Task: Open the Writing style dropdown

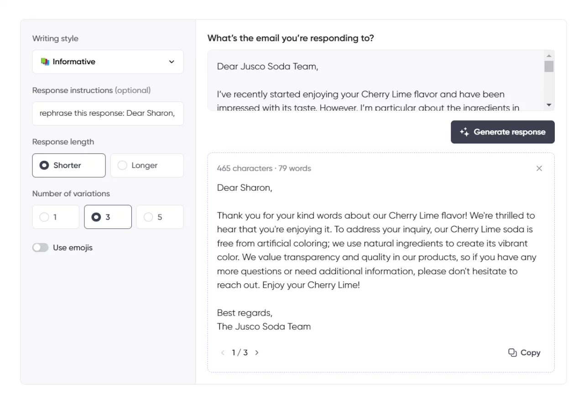Action: 108,61
